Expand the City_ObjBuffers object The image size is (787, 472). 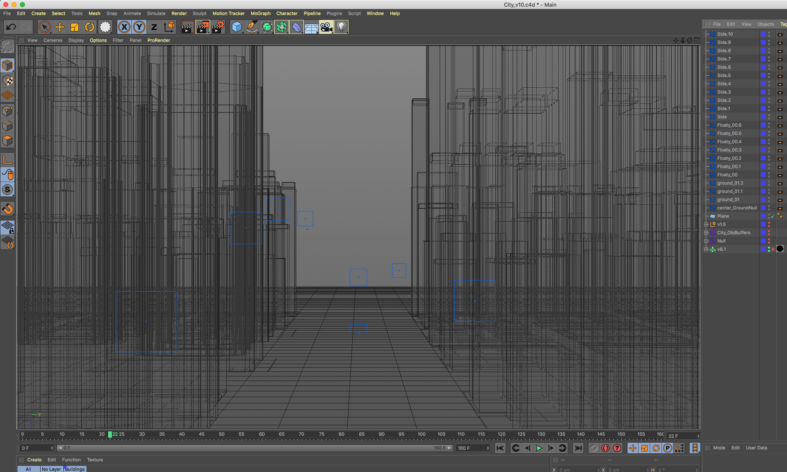tap(706, 232)
